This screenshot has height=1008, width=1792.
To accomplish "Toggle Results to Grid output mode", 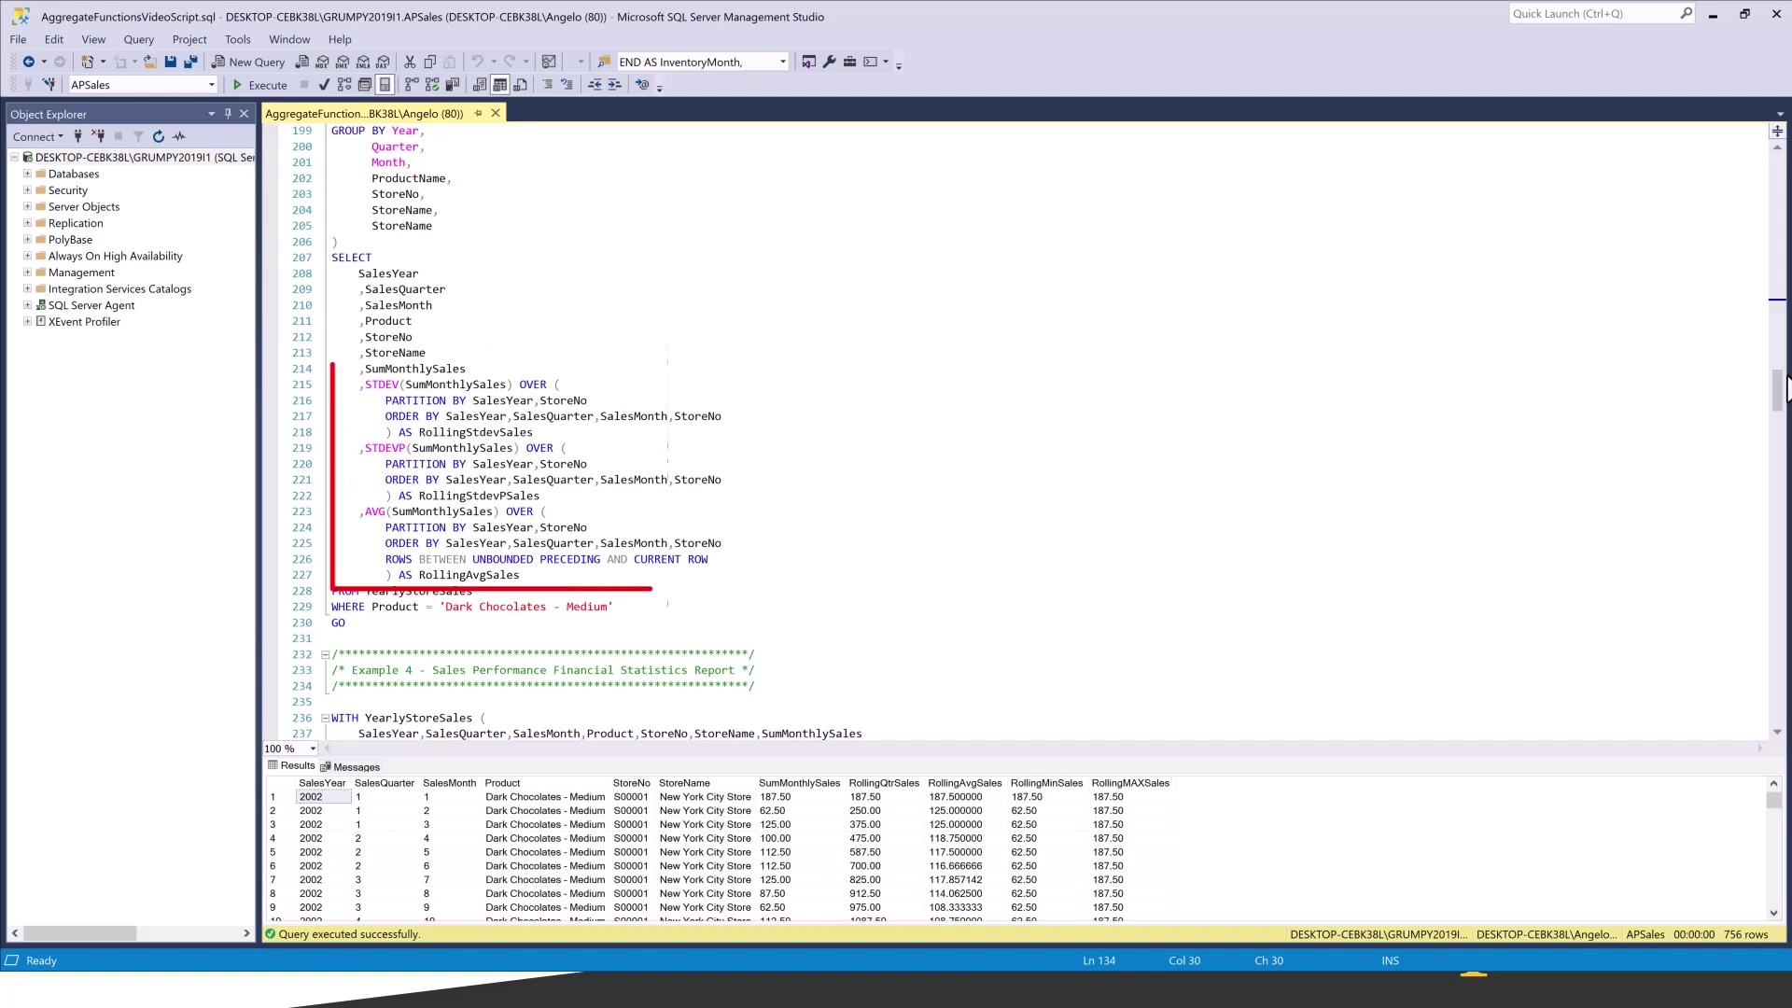I will 499,84.
